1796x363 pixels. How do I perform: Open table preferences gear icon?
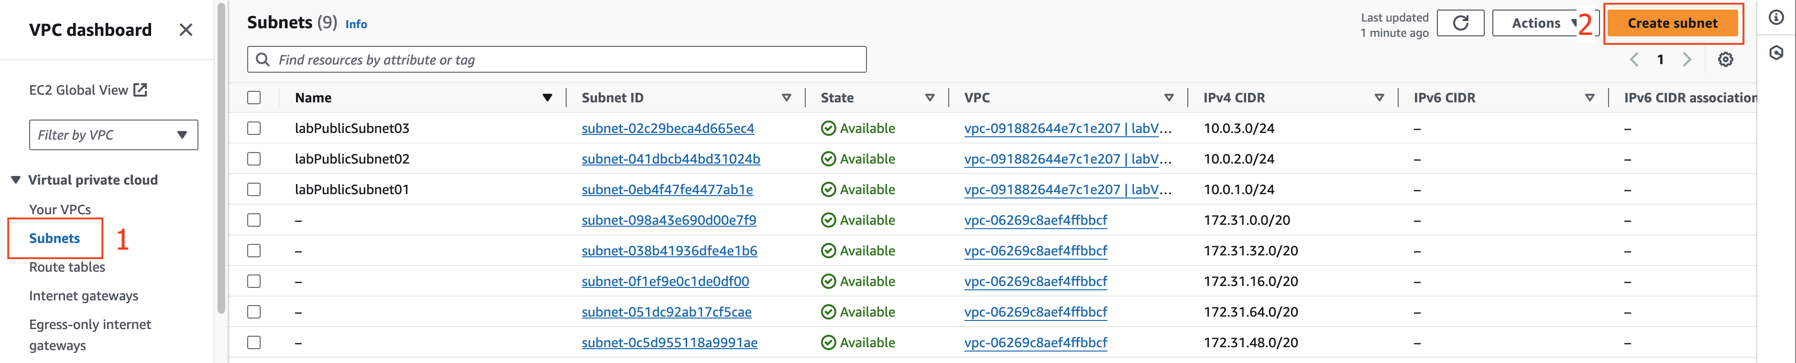pos(1725,60)
